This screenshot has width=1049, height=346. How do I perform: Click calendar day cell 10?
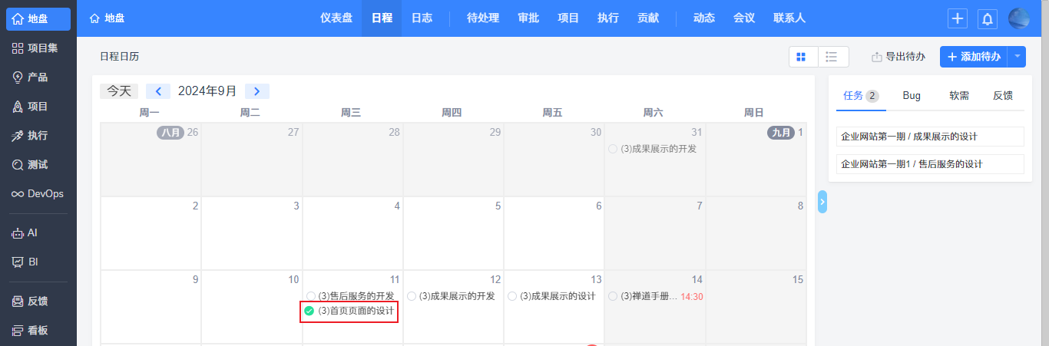252,307
